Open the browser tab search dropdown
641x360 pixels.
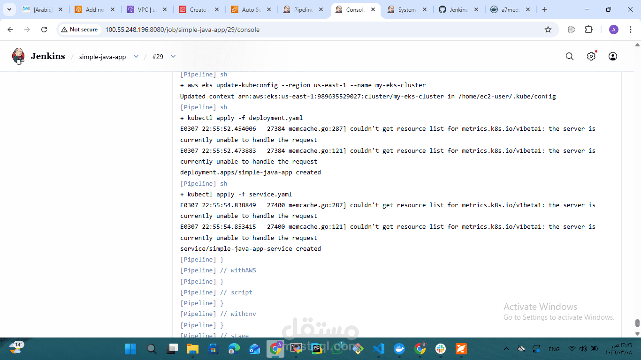tap(9, 9)
